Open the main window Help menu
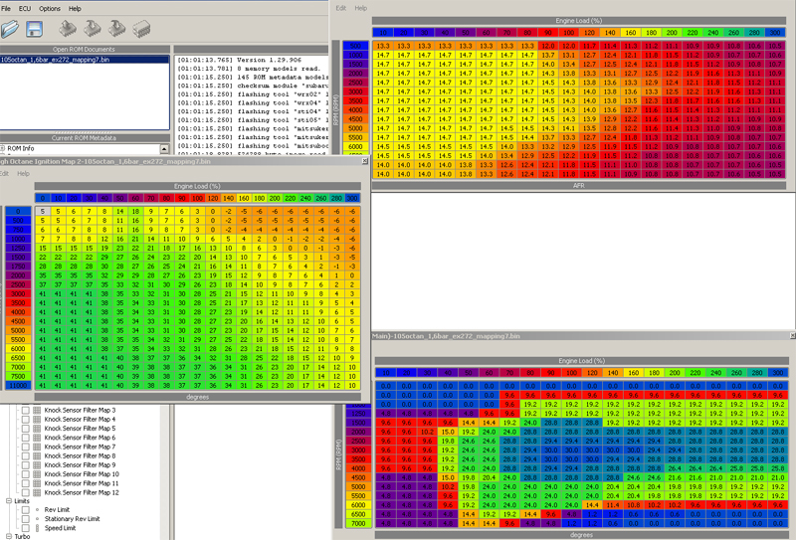The height and width of the screenshot is (540, 796). 75,8
